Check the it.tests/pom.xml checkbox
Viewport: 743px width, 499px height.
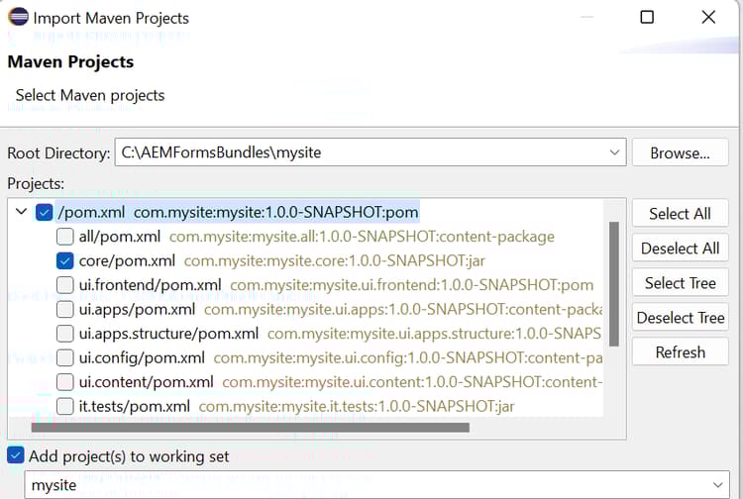coord(65,406)
